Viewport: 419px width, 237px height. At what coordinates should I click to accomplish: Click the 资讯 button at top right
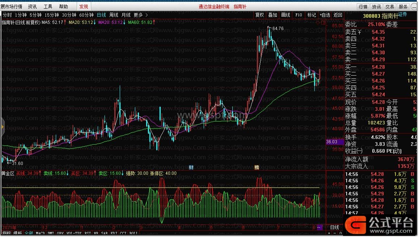[x=377, y=7]
